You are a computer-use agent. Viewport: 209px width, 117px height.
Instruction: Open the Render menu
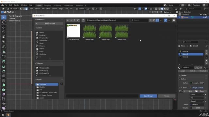tap(17, 5)
